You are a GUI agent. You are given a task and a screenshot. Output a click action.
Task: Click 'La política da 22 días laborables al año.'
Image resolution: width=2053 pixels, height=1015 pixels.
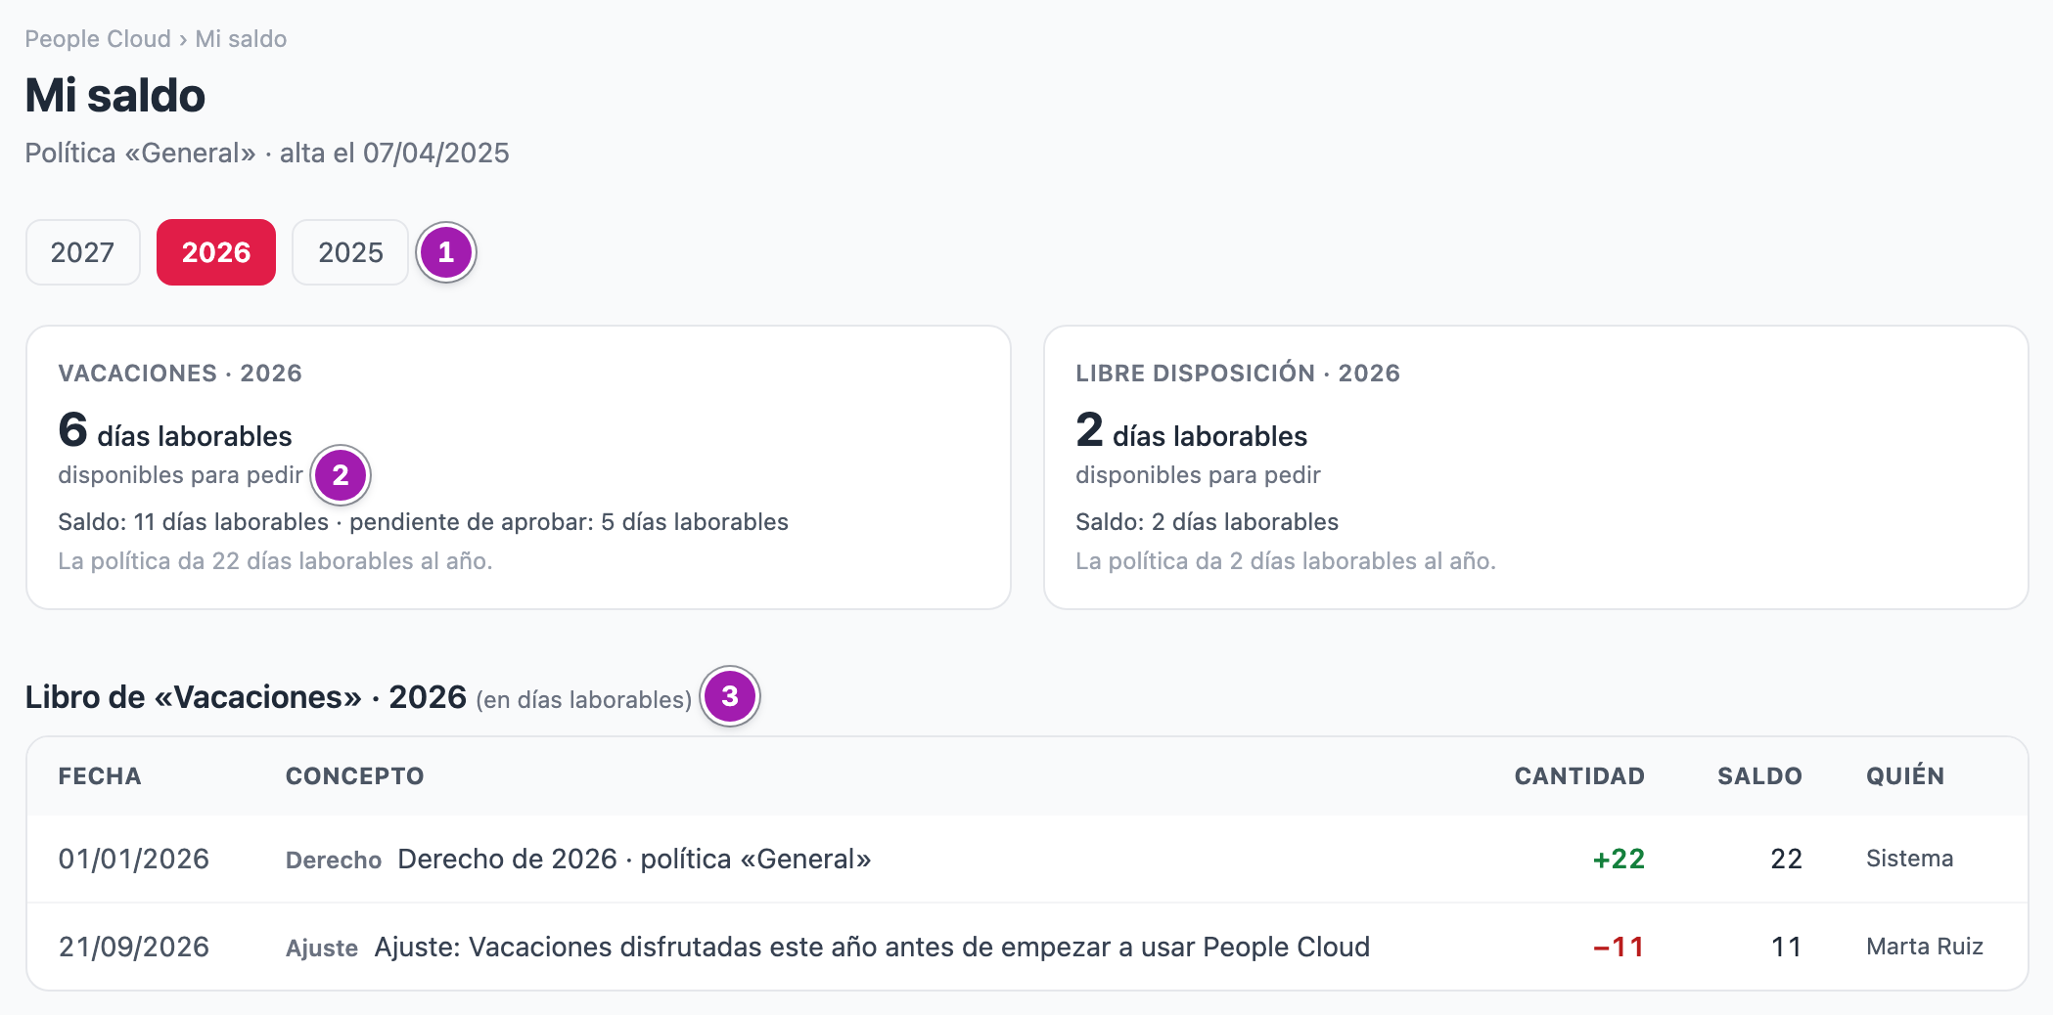tap(275, 561)
